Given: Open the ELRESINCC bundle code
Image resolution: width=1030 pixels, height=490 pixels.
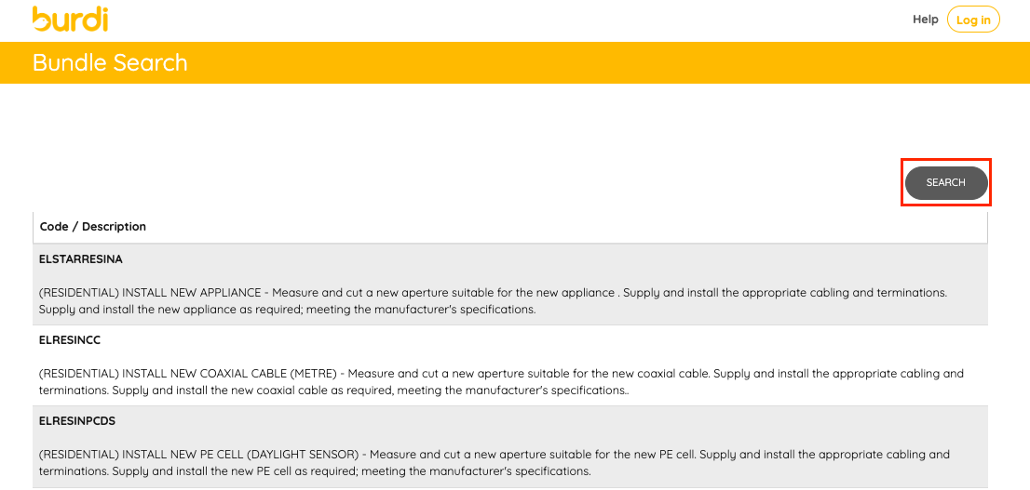Looking at the screenshot, I should point(69,340).
